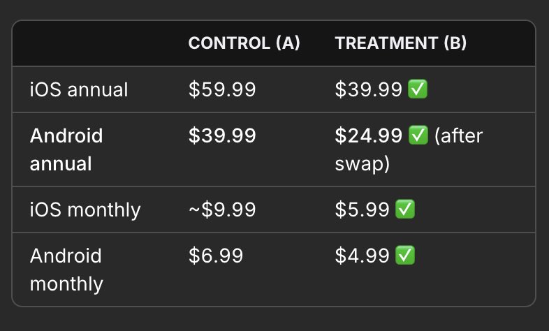Click the green checkmark next to $24.99
Screen dimensions: 549x331
pyautogui.click(x=418, y=135)
